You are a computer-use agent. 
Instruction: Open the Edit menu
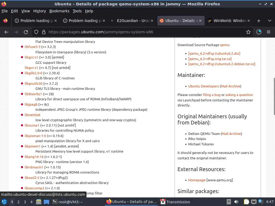pos(15,11)
